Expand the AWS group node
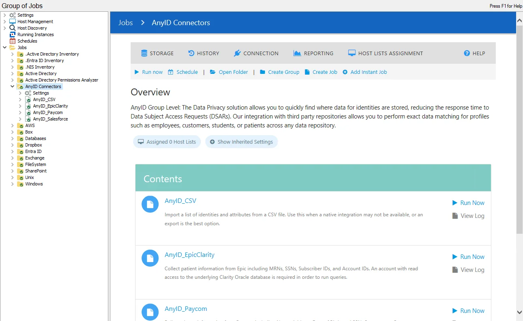This screenshot has height=321, width=523. point(13,125)
